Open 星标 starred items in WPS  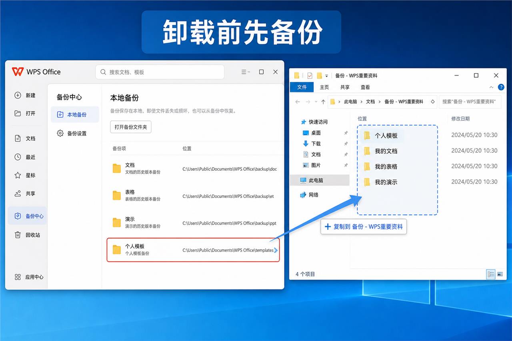(x=26, y=175)
